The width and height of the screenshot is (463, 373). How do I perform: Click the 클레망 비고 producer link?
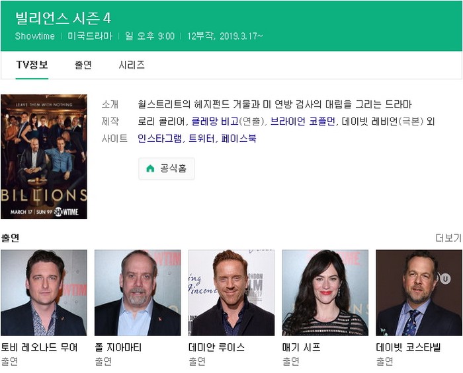pyautogui.click(x=215, y=121)
